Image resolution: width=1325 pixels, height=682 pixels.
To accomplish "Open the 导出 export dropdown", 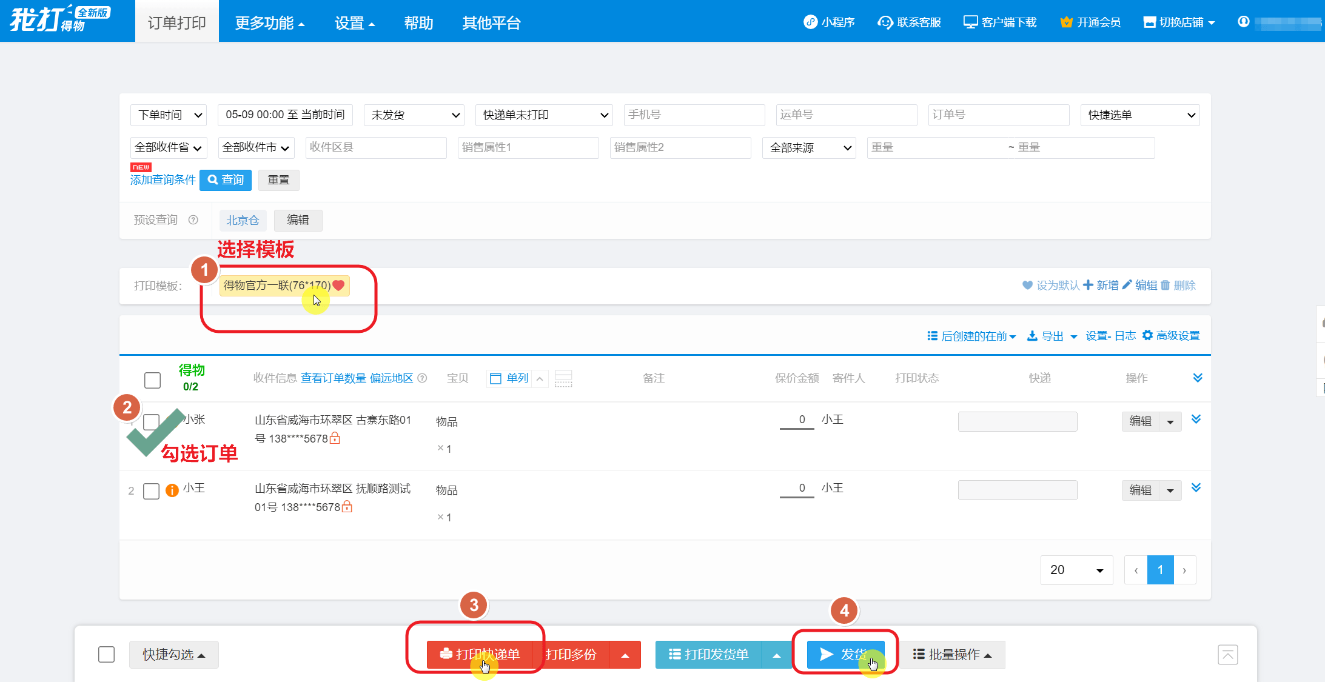I will tap(1052, 336).
